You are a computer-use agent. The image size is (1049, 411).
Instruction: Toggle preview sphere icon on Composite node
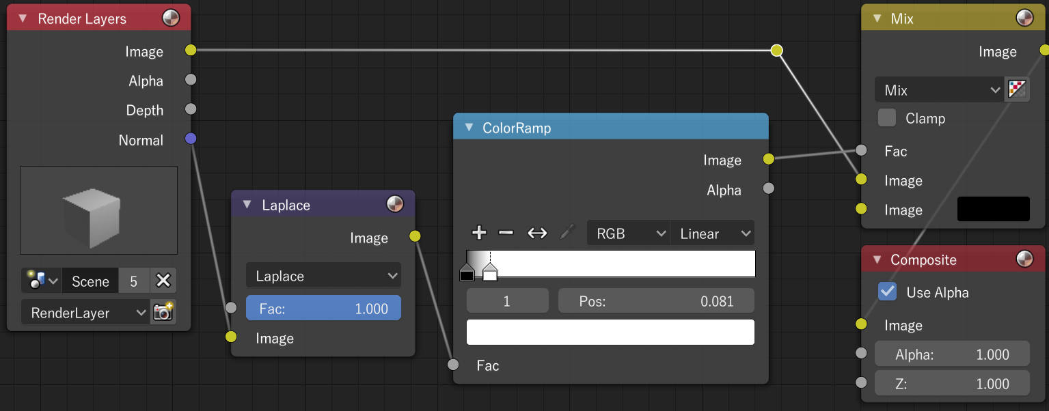[1024, 259]
